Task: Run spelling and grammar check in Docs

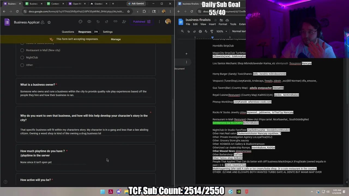Action: (206, 31)
